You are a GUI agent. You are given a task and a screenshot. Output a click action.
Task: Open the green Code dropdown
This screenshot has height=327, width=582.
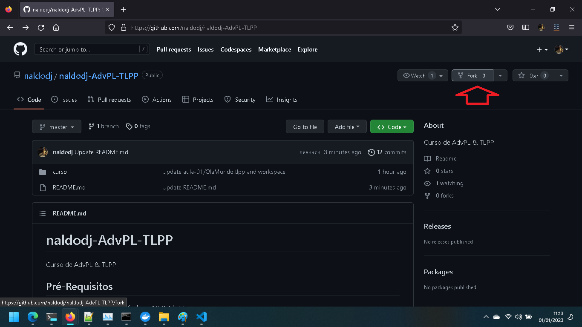392,126
